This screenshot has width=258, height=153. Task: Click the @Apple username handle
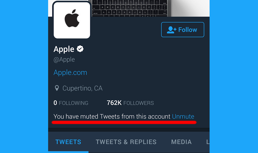coord(64,59)
